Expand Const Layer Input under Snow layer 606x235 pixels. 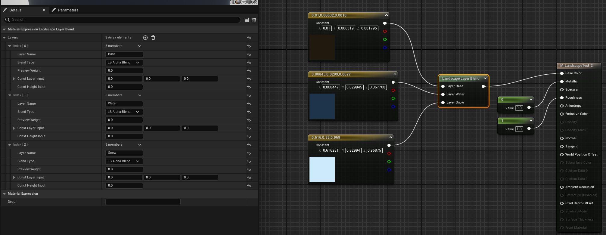(x=14, y=178)
